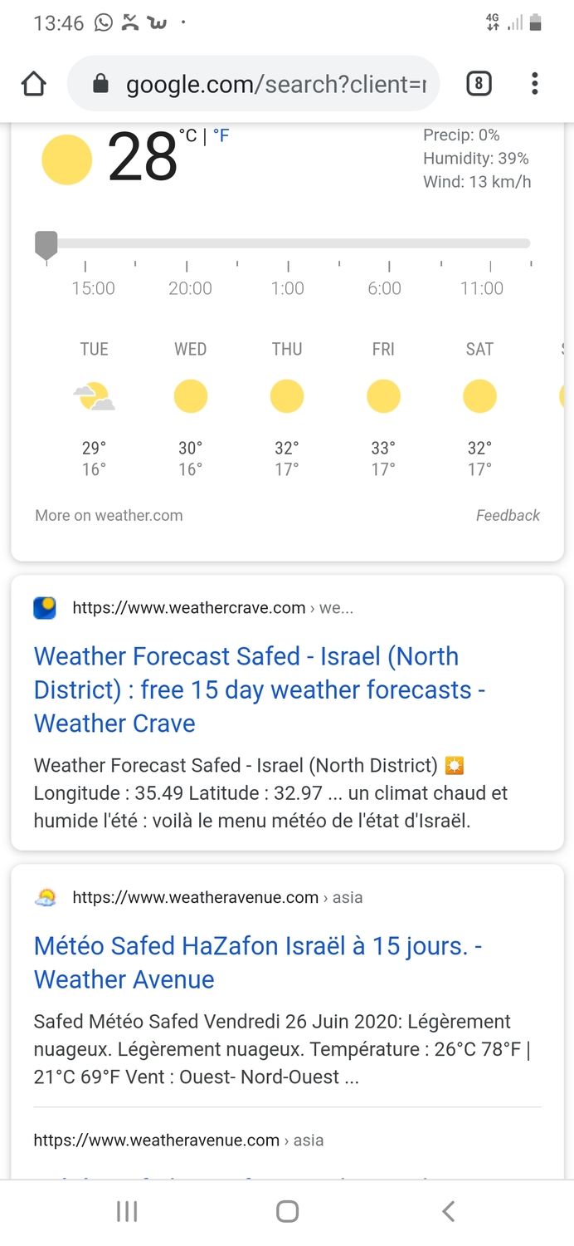Tap the Chrome home icon
The image size is (574, 1246).
click(34, 84)
